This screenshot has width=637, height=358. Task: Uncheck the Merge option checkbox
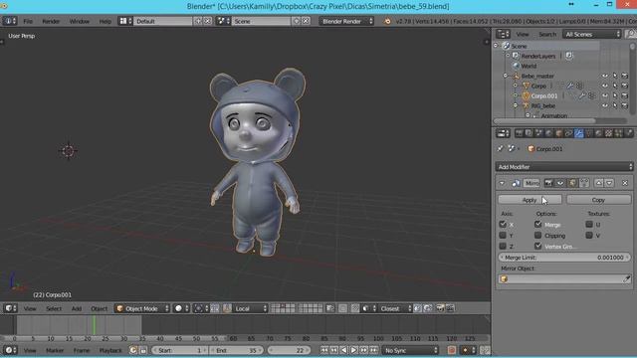coord(538,224)
